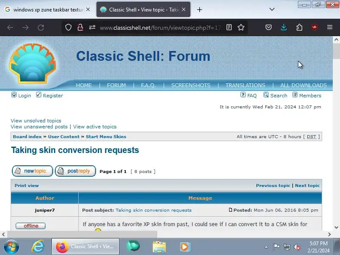The height and width of the screenshot is (255, 340).
Task: Close the windows xp zune taskbar tab
Action: coord(88,9)
